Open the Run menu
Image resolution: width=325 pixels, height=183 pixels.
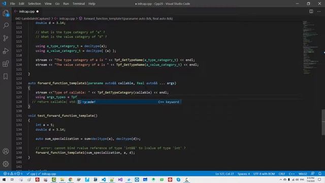66,4
